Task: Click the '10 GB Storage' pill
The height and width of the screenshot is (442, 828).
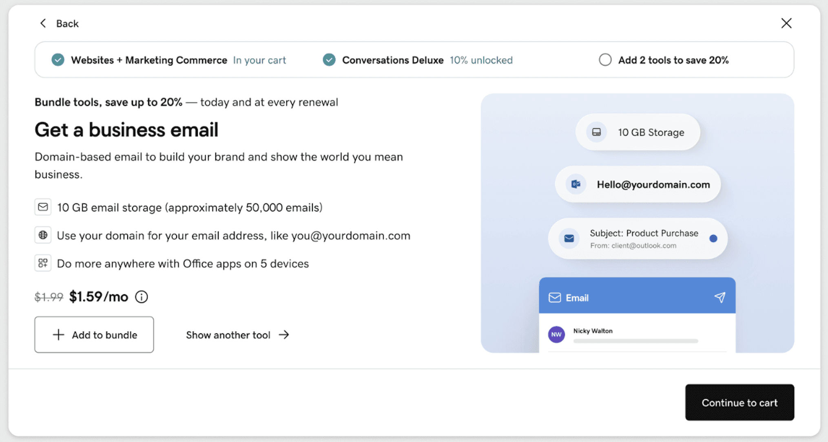Action: (638, 132)
